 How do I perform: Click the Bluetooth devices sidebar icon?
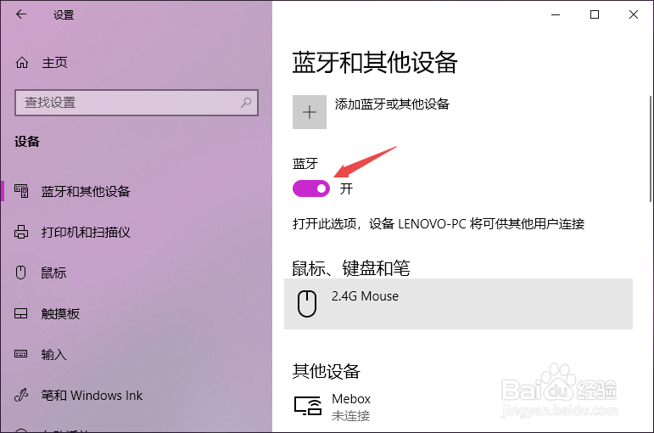tap(21, 191)
